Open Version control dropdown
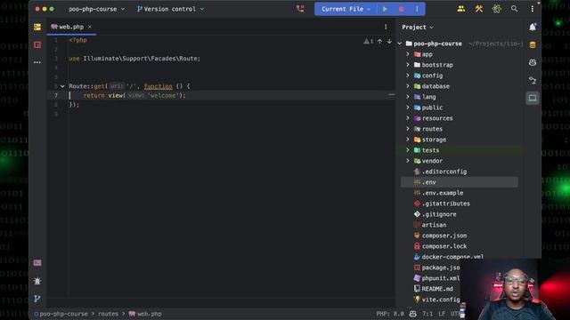The image size is (570, 320). point(170,9)
